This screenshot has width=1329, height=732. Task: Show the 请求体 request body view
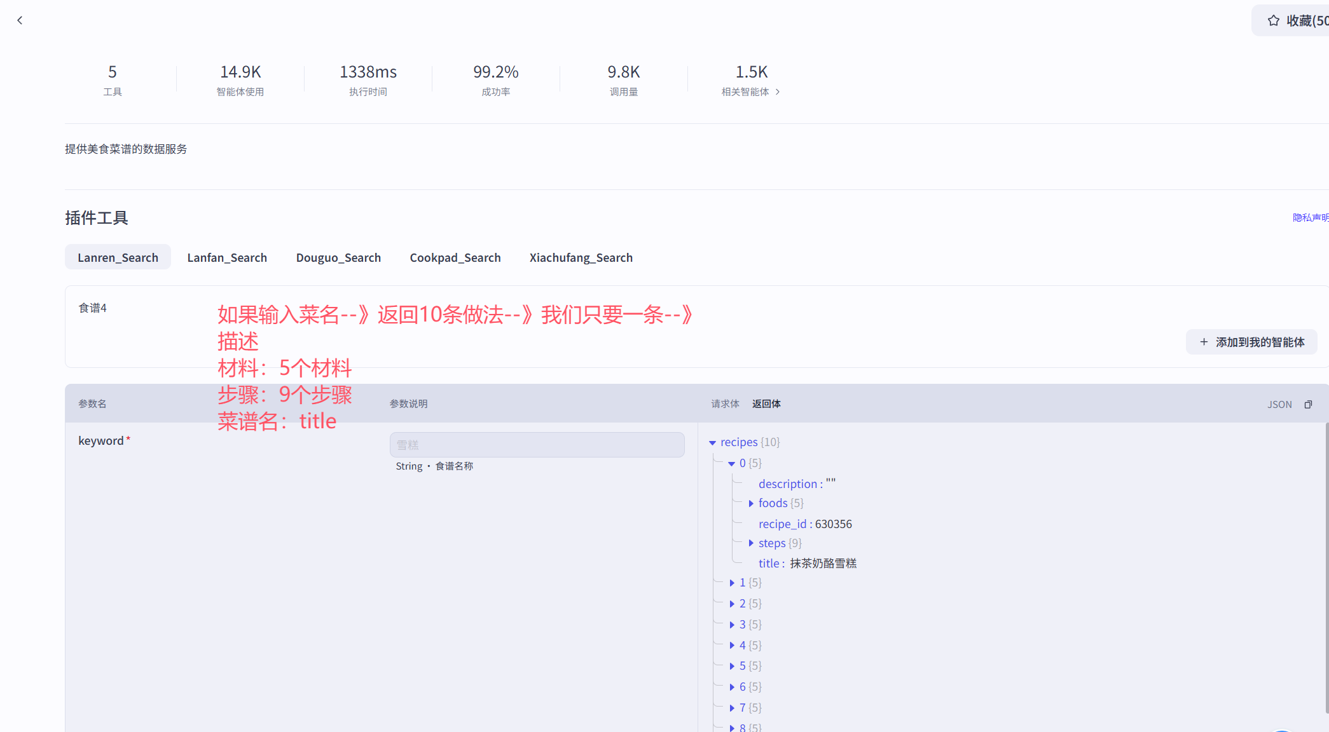[x=725, y=404]
